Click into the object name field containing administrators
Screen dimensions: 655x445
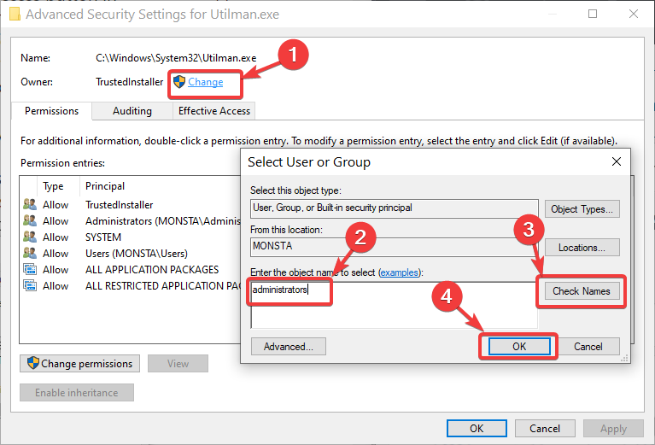pyautogui.click(x=394, y=305)
